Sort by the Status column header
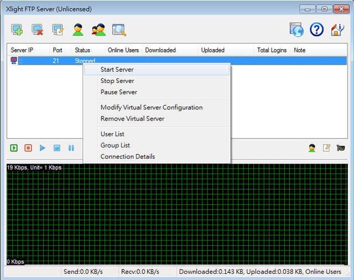 coord(88,50)
